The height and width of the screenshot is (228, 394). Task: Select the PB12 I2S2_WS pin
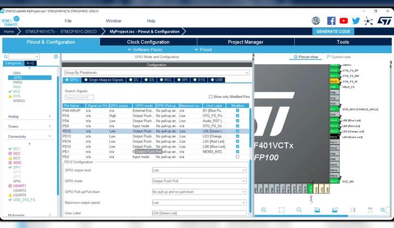335,181
